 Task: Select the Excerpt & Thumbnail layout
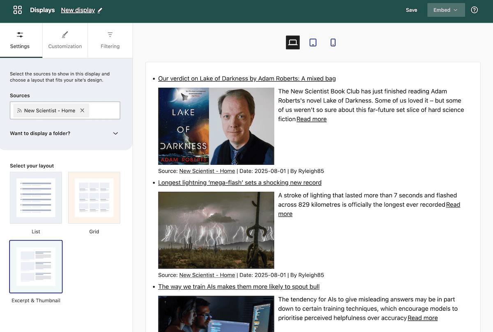36,266
